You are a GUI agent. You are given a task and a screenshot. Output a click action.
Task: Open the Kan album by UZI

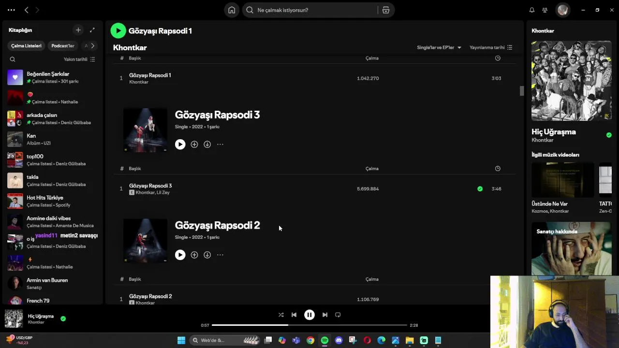(x=53, y=139)
